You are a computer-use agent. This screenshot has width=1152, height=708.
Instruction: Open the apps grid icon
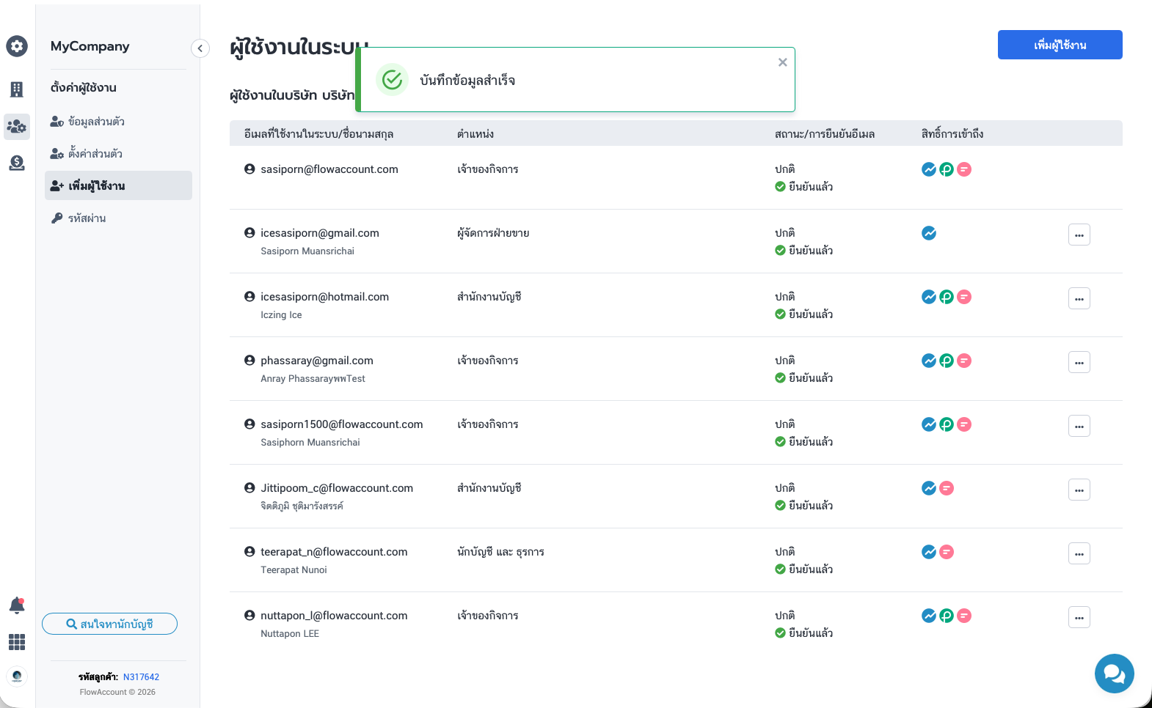pyautogui.click(x=17, y=642)
